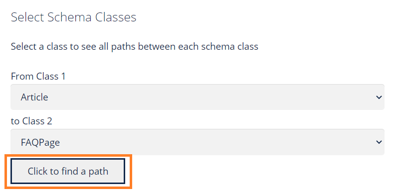Click the 'Select Schema Classes' heading
401x193 pixels.
[73, 17]
